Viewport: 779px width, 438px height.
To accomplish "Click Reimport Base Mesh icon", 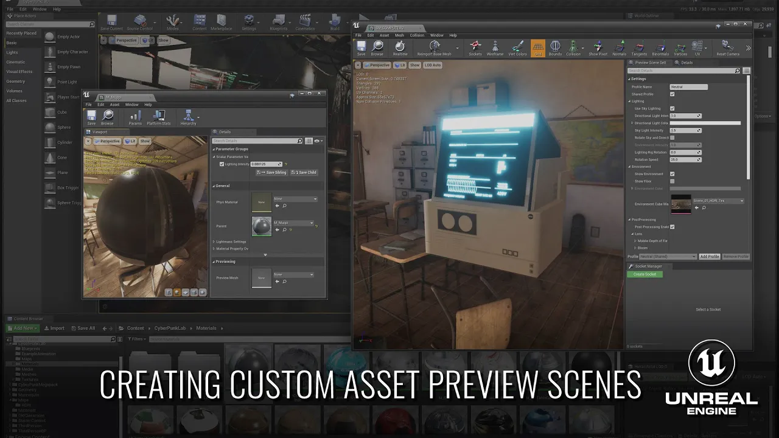I will pyautogui.click(x=435, y=47).
